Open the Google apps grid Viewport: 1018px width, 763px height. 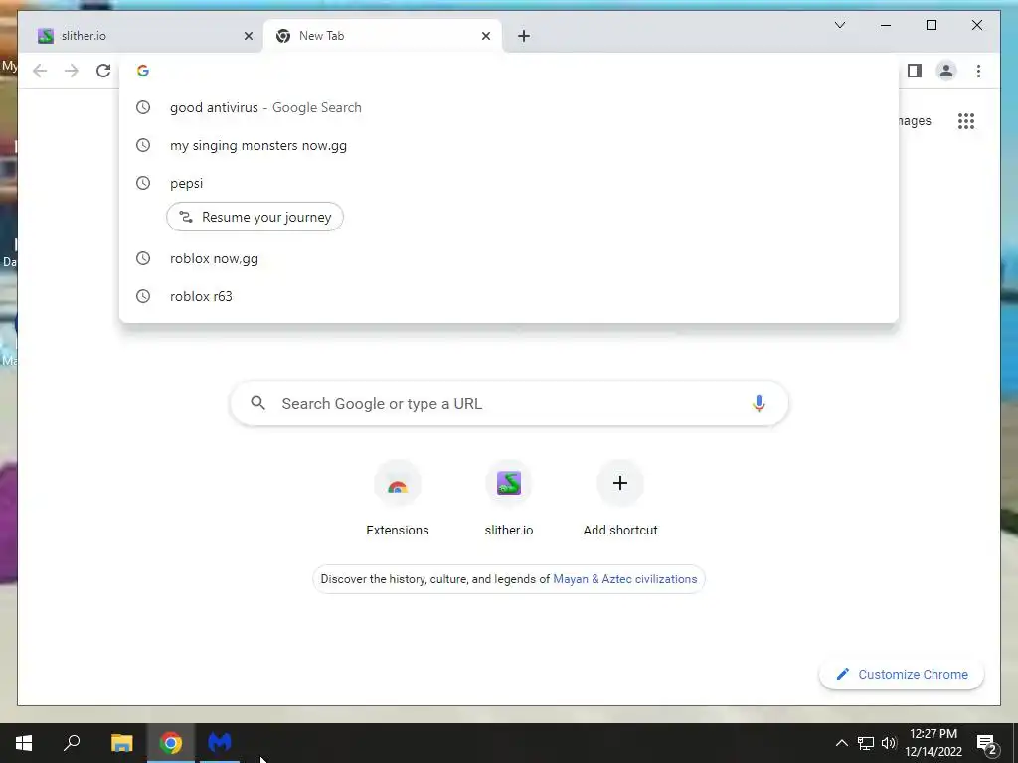click(966, 120)
